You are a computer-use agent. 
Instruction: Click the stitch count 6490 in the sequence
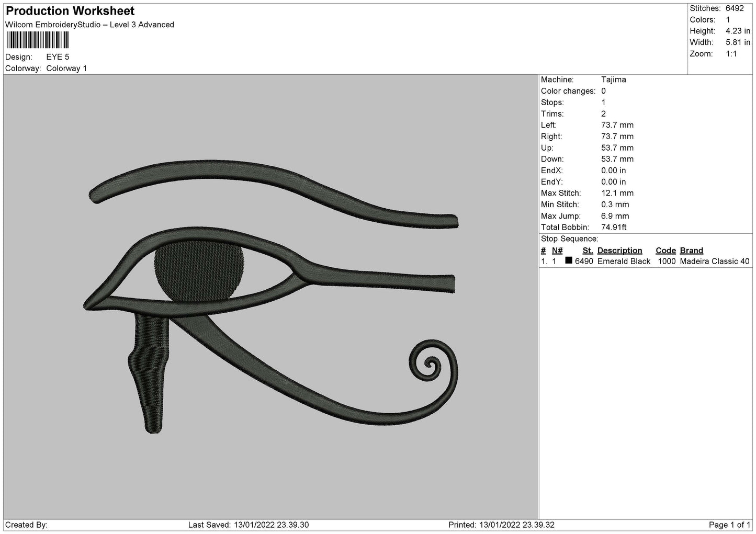[584, 262]
